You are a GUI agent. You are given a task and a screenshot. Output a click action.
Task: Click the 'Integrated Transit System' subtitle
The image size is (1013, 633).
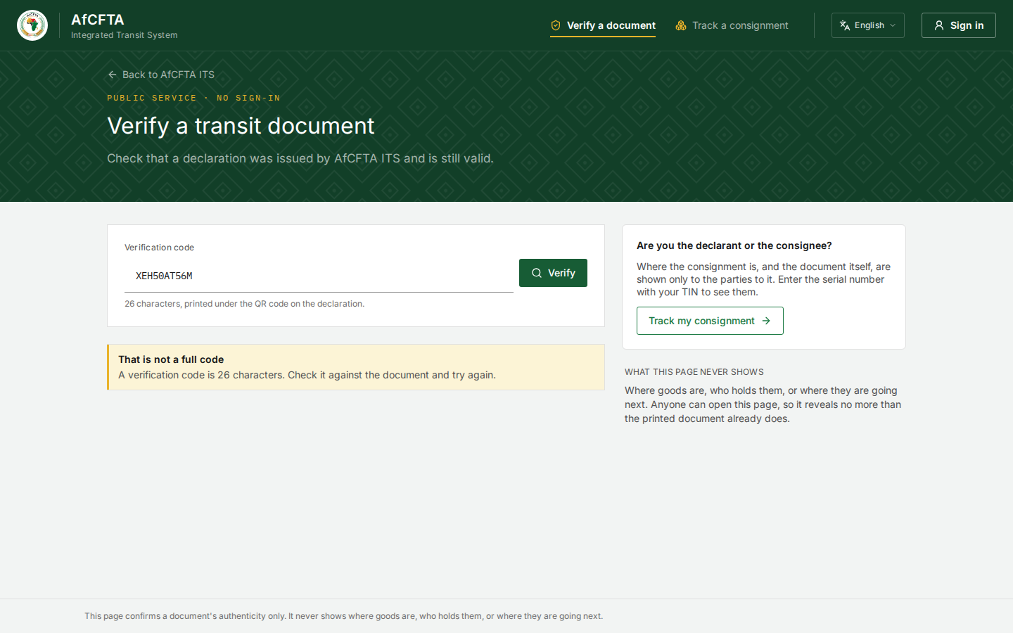click(125, 35)
